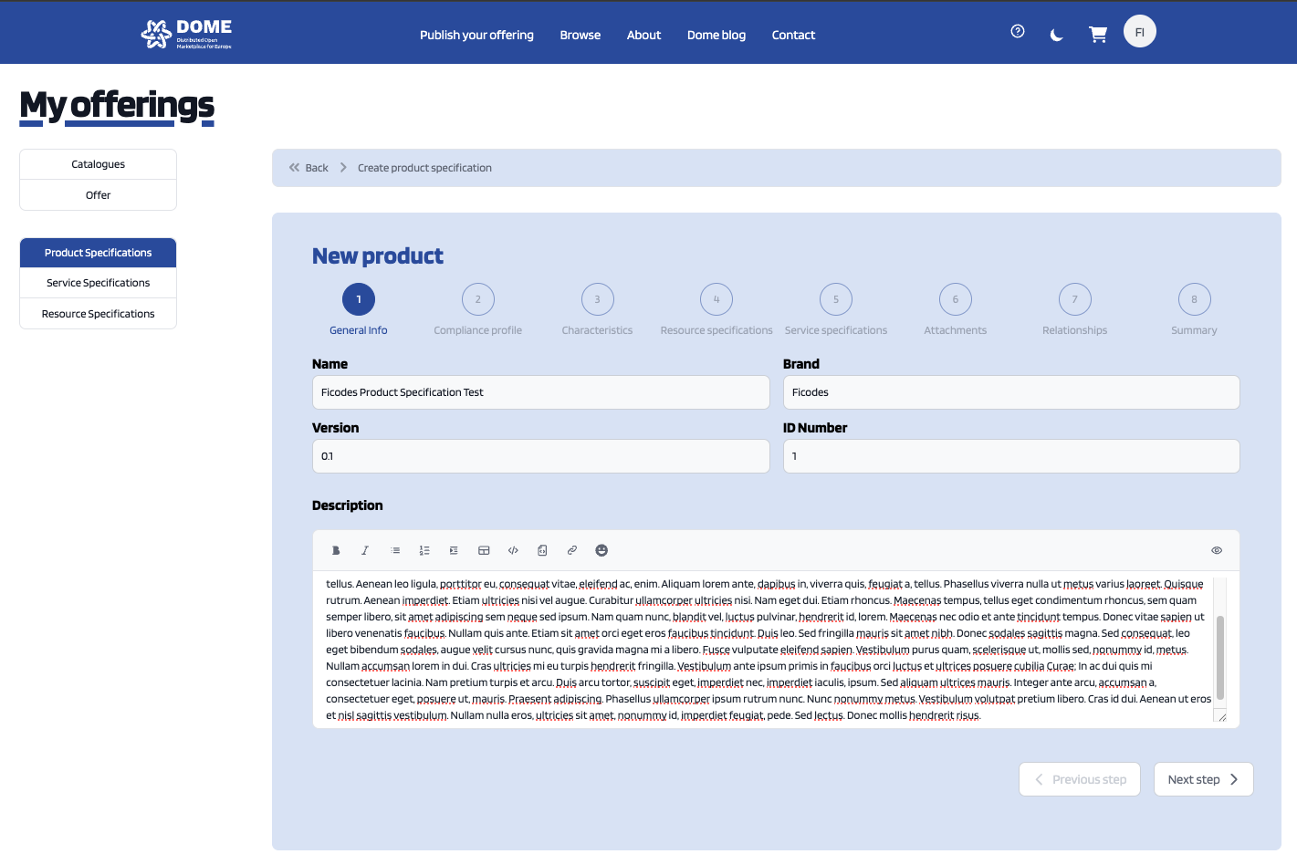This screenshot has width=1297, height=854.
Task: Insert a link in the description
Action: coord(572,550)
